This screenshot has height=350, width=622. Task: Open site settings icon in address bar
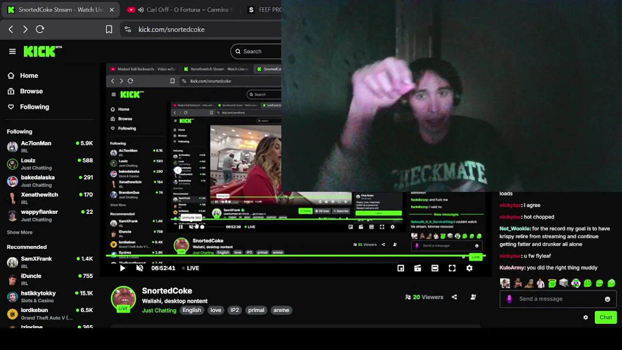point(128,29)
